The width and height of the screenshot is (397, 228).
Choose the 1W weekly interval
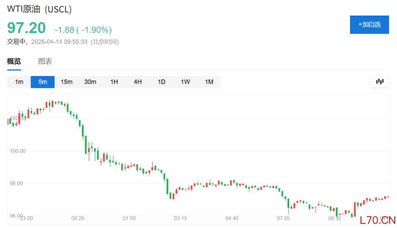(185, 82)
